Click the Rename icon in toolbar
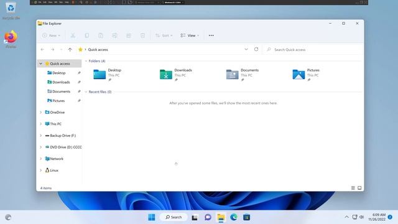The image size is (398, 224). [114, 35]
